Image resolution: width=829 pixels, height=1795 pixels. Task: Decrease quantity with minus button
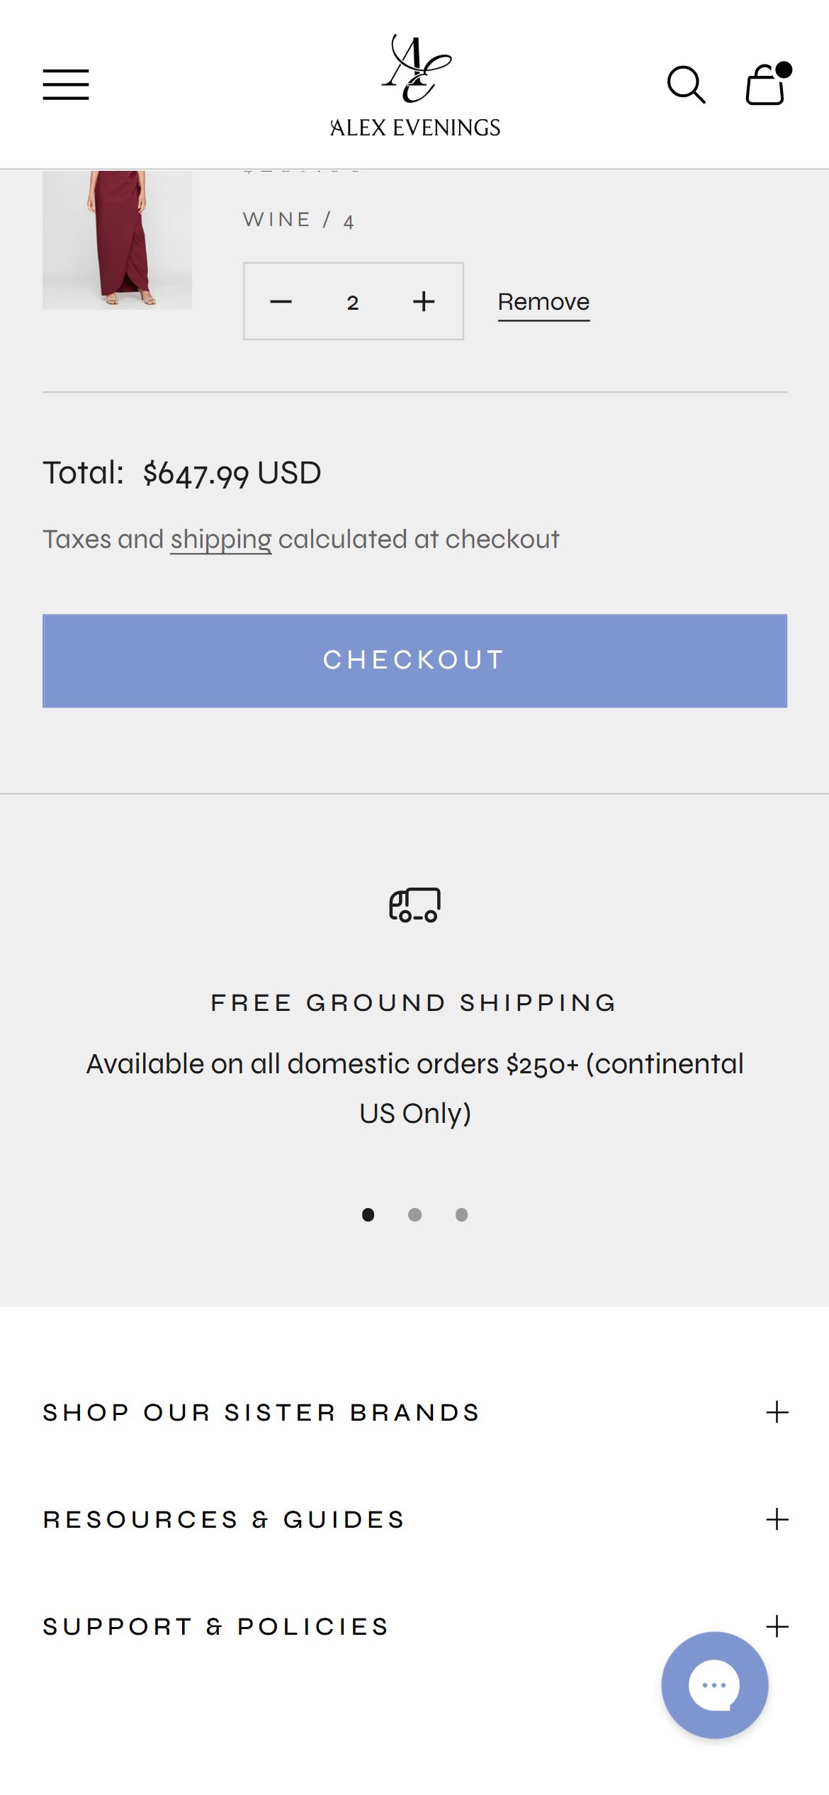pos(281,302)
